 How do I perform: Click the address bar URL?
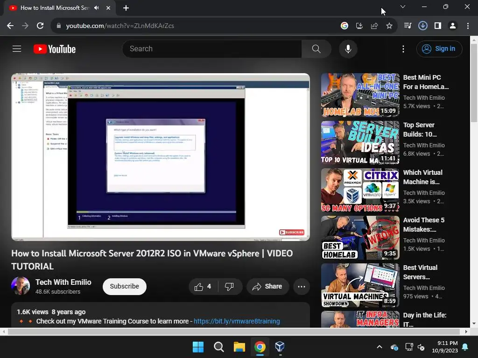coord(120,26)
